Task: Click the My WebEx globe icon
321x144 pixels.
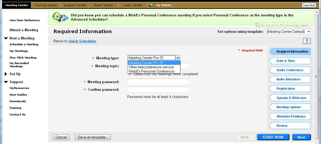Action: 151,5
